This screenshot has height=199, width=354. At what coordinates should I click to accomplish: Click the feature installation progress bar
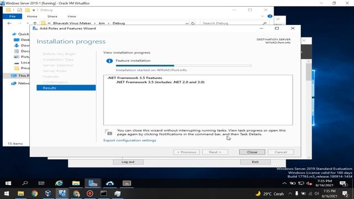(183, 65)
